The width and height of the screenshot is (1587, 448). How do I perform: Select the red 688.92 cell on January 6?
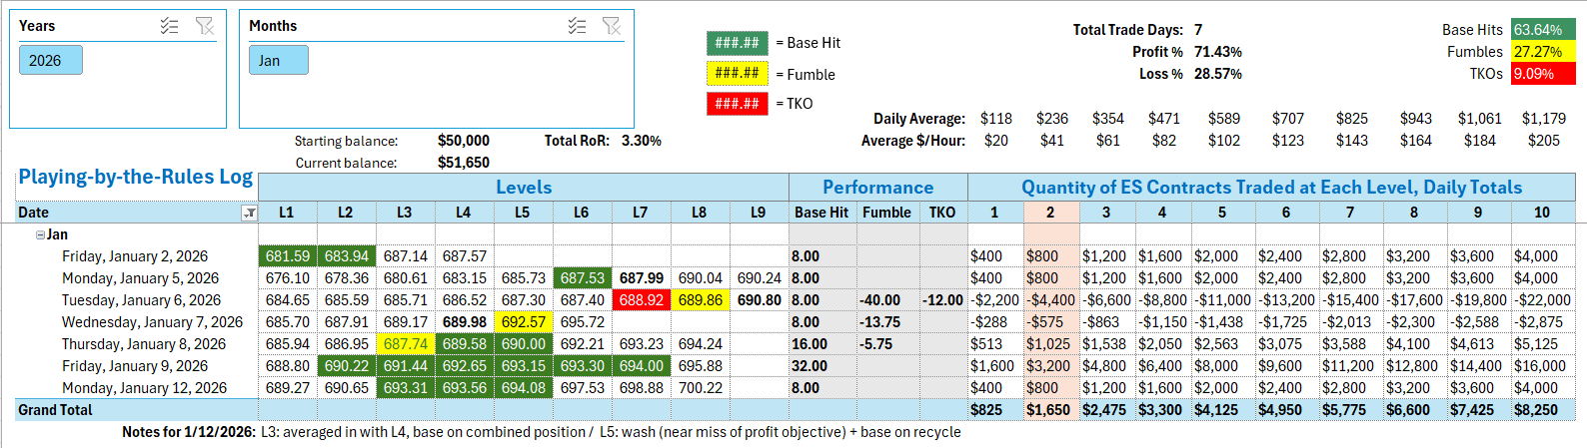(641, 300)
